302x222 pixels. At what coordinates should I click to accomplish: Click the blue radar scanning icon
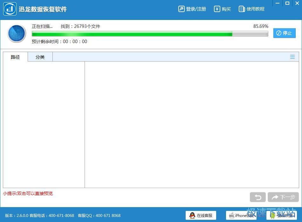17,33
